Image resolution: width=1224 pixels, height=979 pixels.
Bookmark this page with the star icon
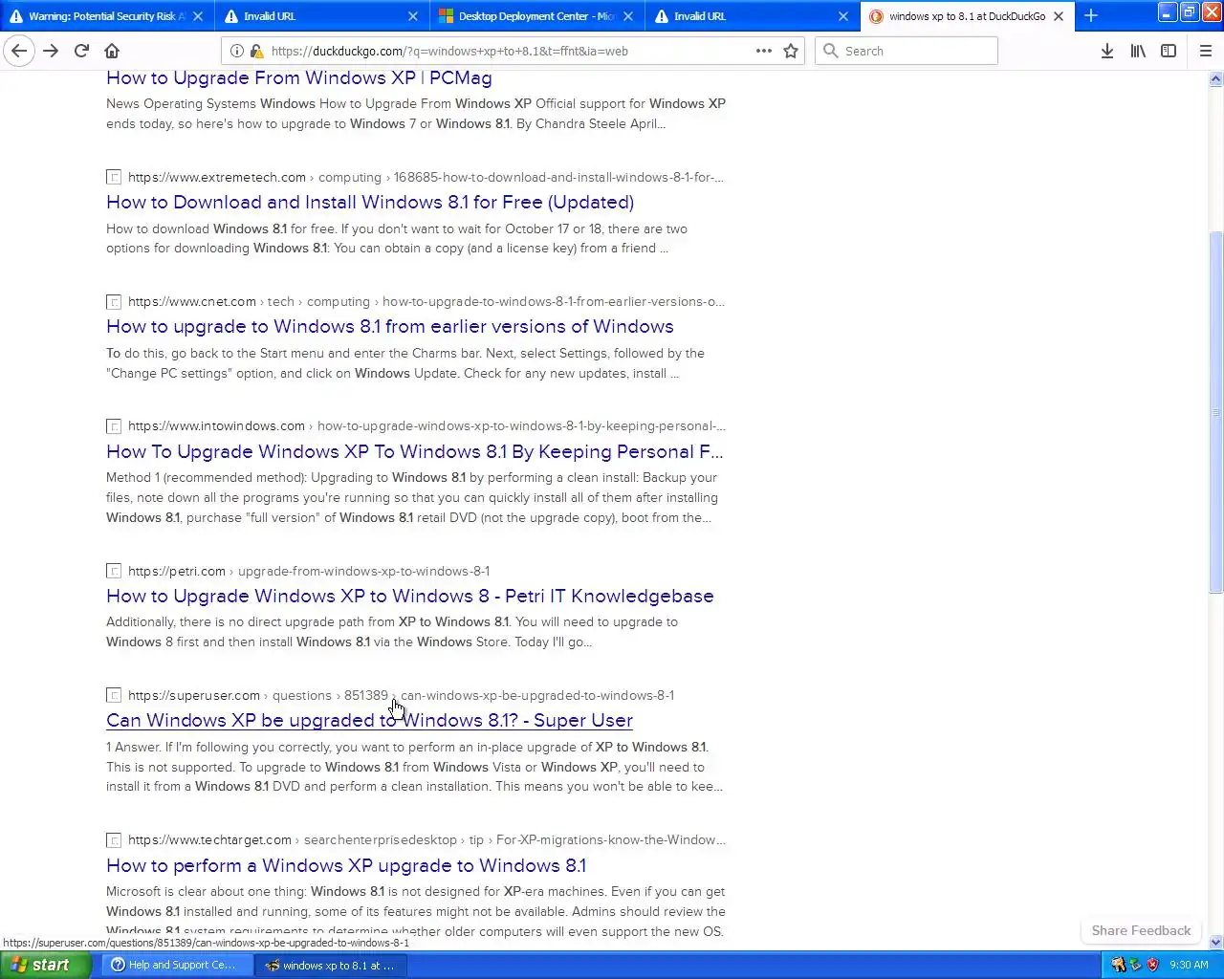tap(791, 51)
